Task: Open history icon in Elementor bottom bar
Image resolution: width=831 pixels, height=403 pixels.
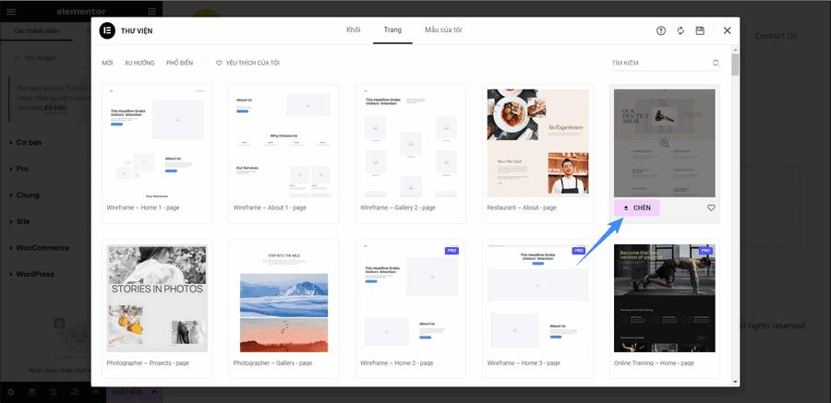Action: pos(54,393)
